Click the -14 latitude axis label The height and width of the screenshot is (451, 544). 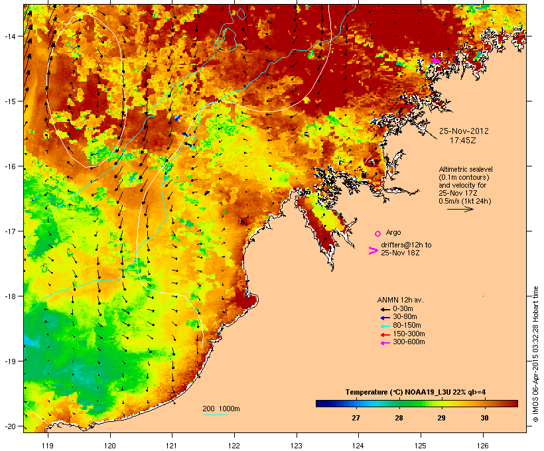click(x=9, y=36)
